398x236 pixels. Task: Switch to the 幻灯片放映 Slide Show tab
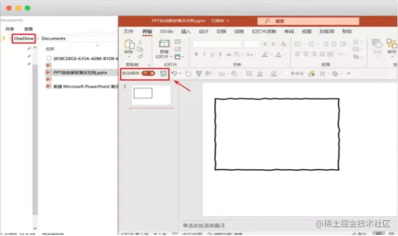point(264,32)
